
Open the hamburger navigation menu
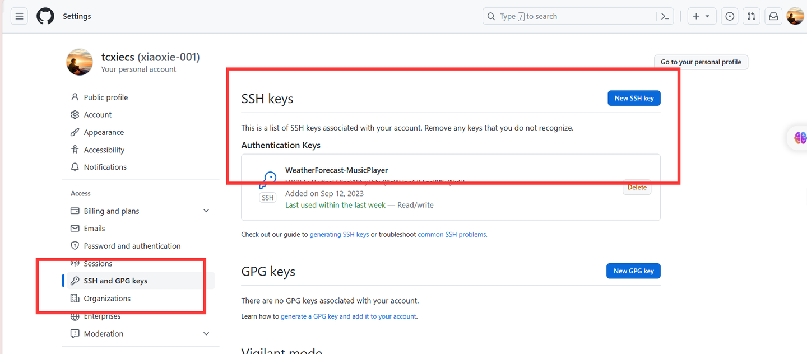click(x=18, y=16)
